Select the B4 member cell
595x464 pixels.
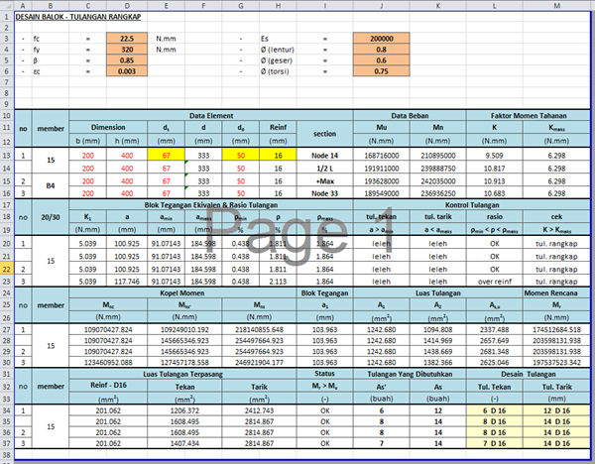point(51,185)
